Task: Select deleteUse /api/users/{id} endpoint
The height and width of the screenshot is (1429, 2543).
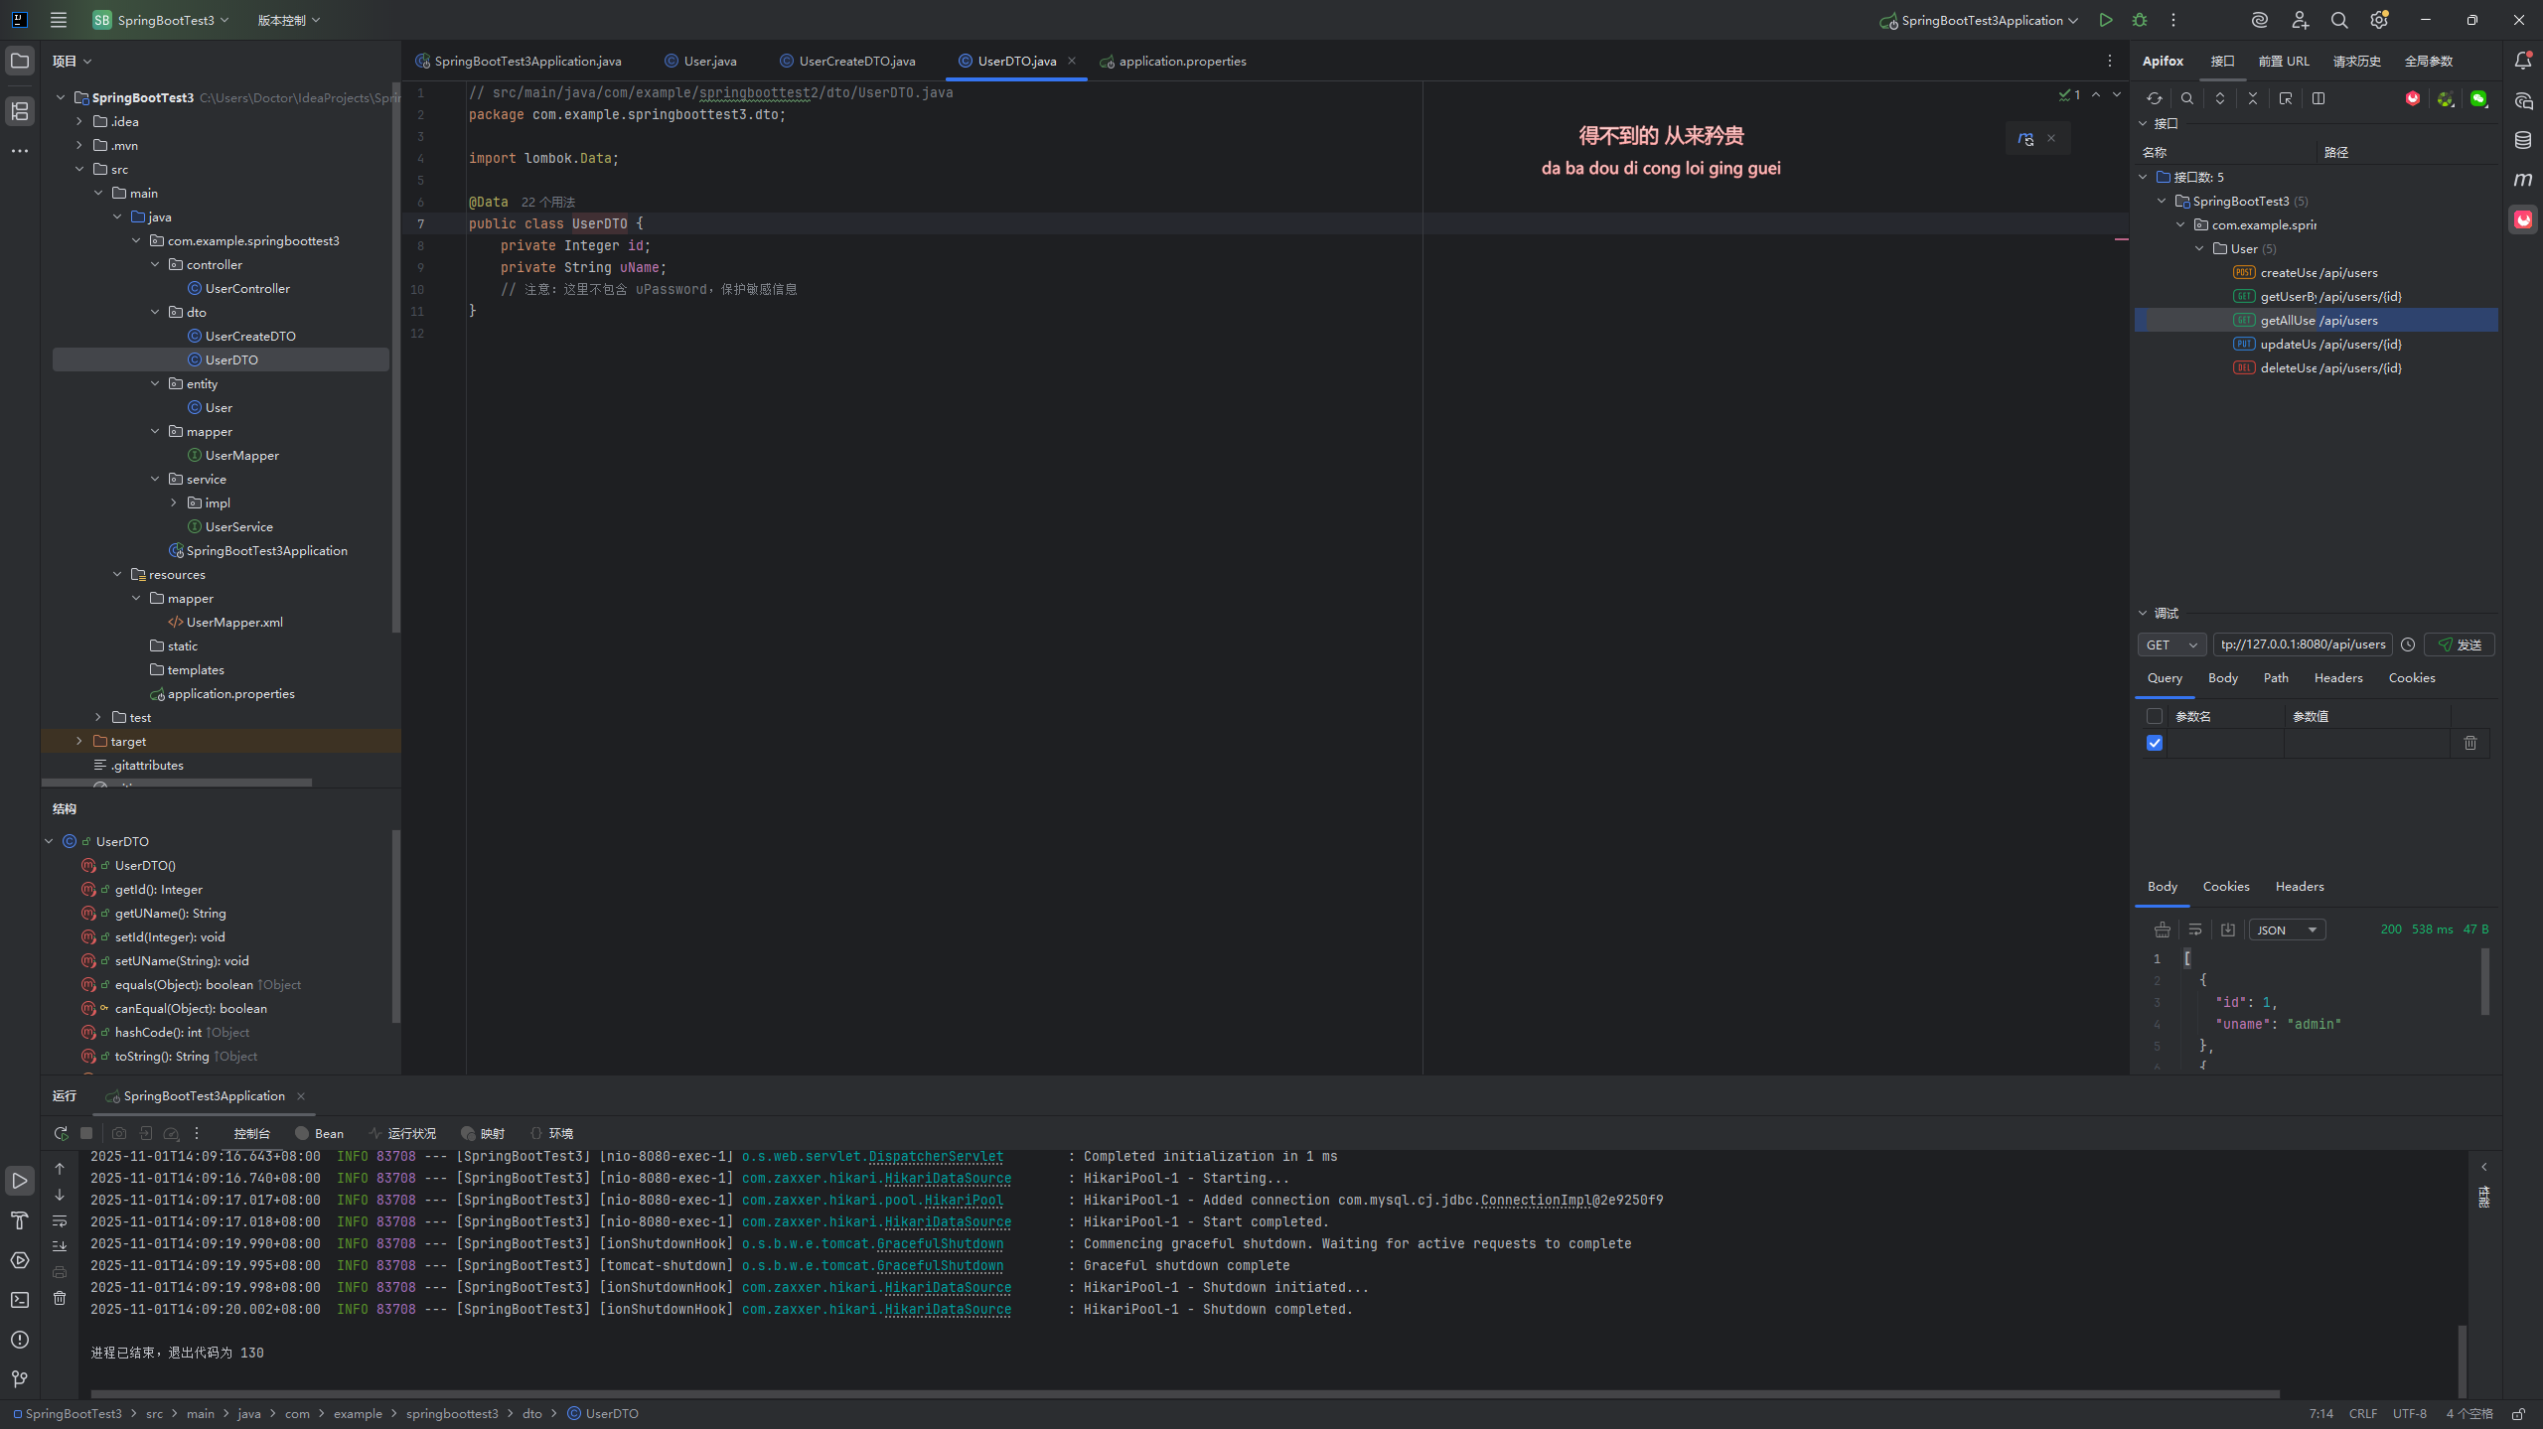Action: tap(2329, 367)
